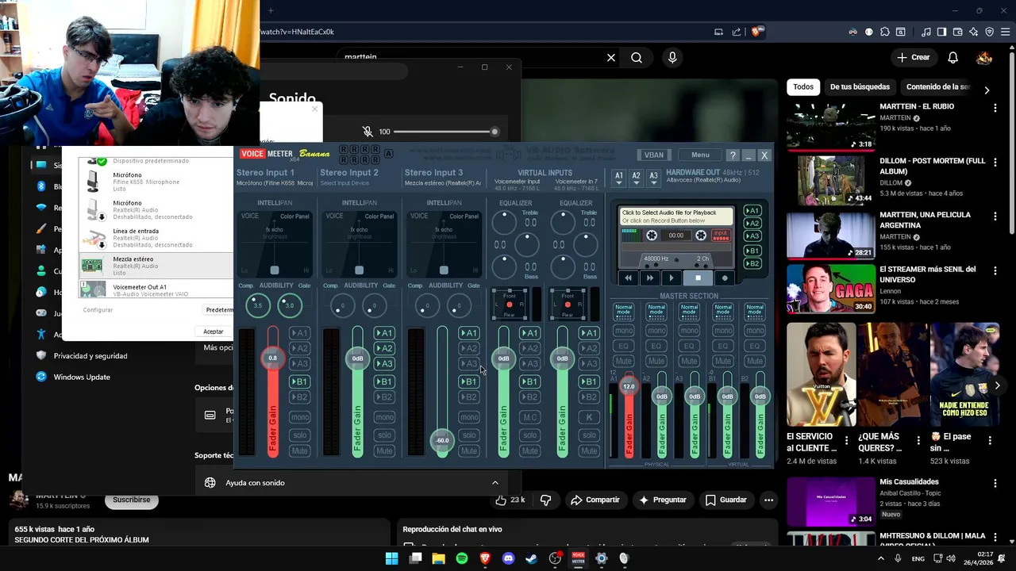This screenshot has width=1016, height=571.
Task: Toggle B1 bus on Stereo Input 1
Action: coord(299,381)
